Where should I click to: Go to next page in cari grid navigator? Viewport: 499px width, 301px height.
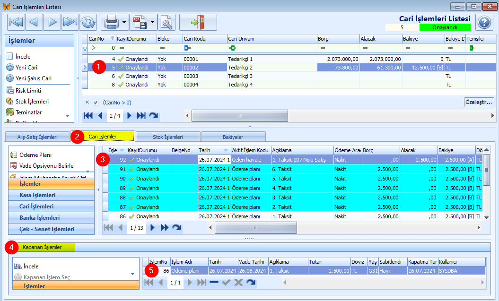click(x=129, y=116)
